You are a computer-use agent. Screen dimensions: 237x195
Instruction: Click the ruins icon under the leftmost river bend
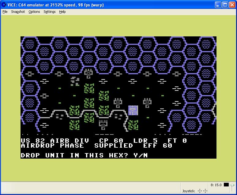click(60, 116)
